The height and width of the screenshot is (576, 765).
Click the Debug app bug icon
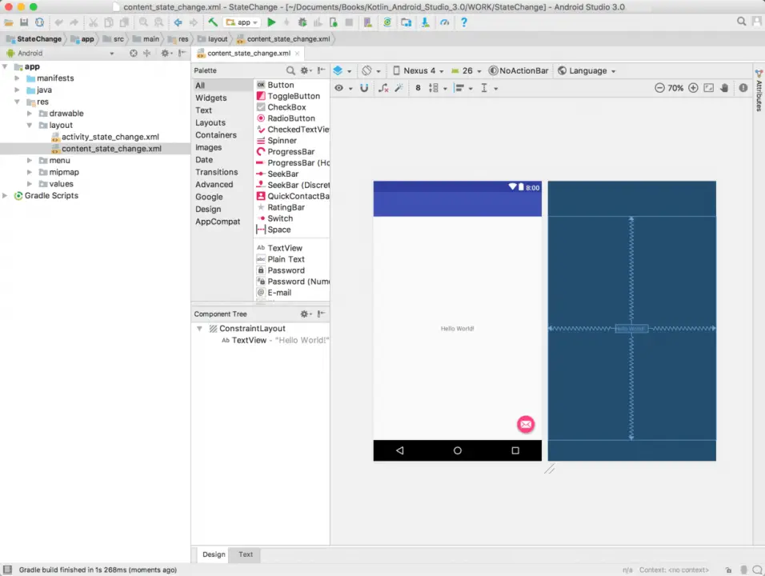point(302,22)
